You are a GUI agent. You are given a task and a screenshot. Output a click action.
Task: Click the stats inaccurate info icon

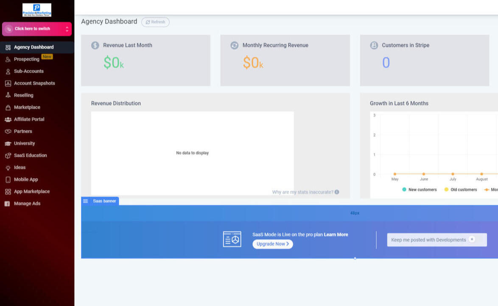coord(337,192)
